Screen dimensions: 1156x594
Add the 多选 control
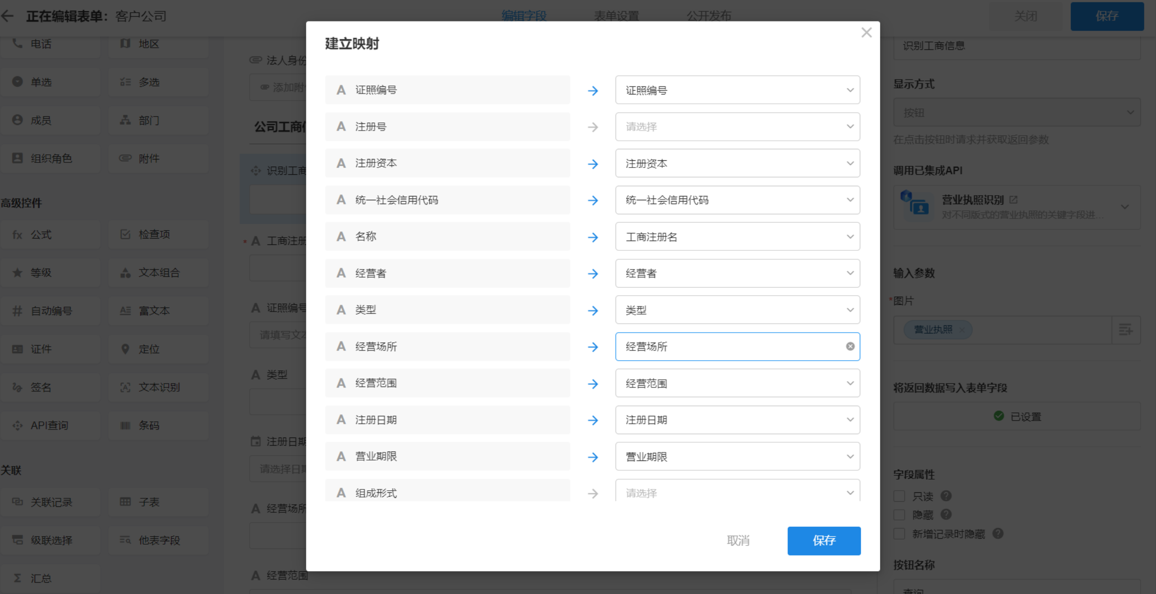click(x=158, y=82)
